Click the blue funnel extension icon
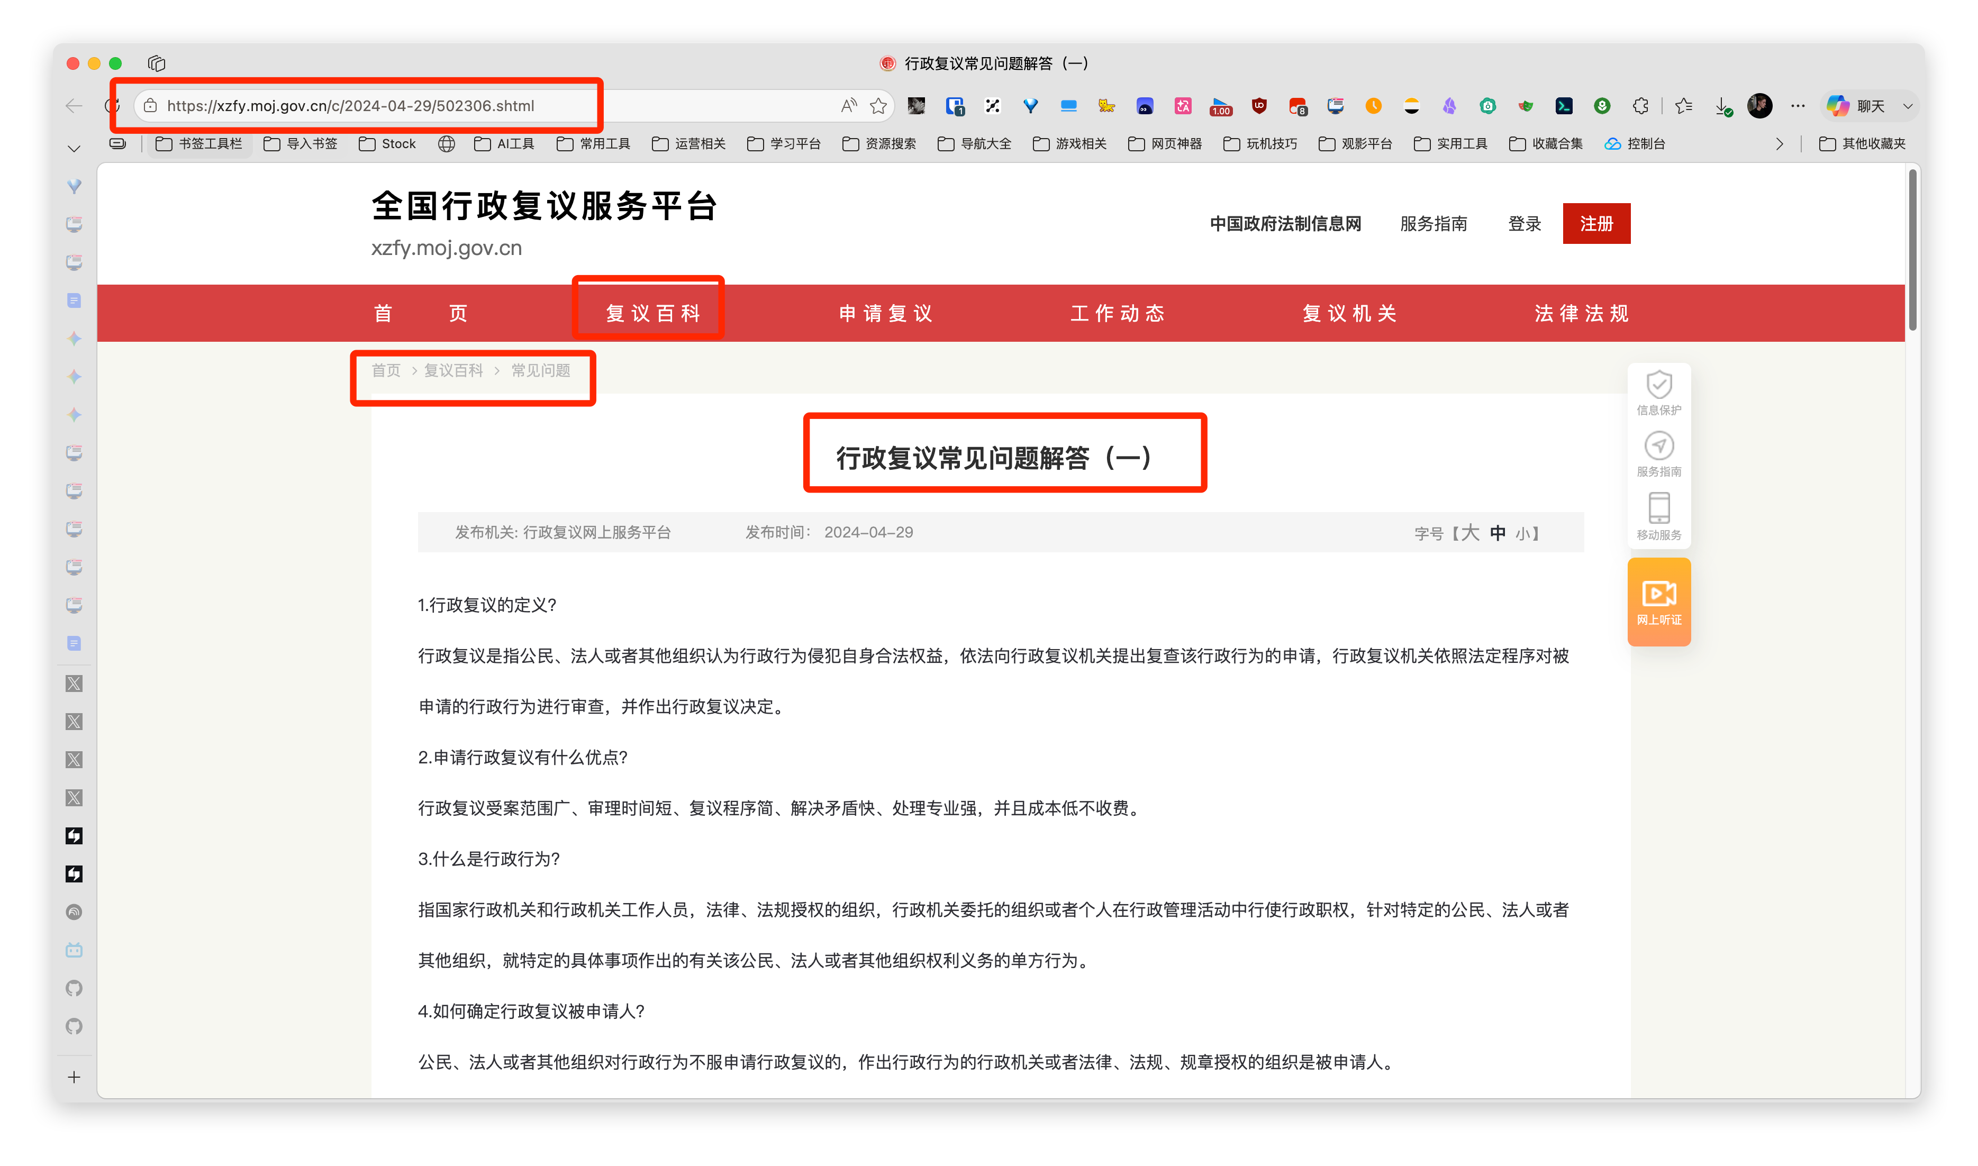The image size is (1978, 1166). pyautogui.click(x=1030, y=106)
